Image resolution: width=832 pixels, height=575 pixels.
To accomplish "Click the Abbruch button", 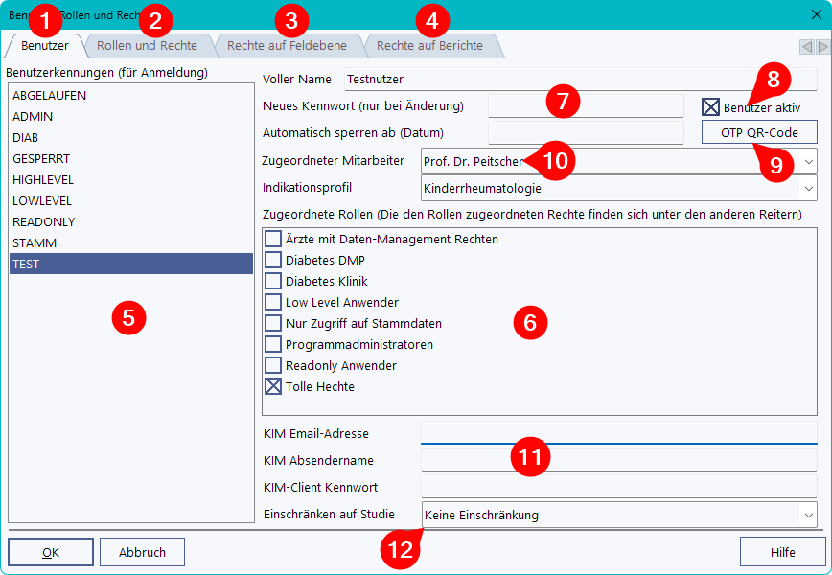I will [x=142, y=552].
